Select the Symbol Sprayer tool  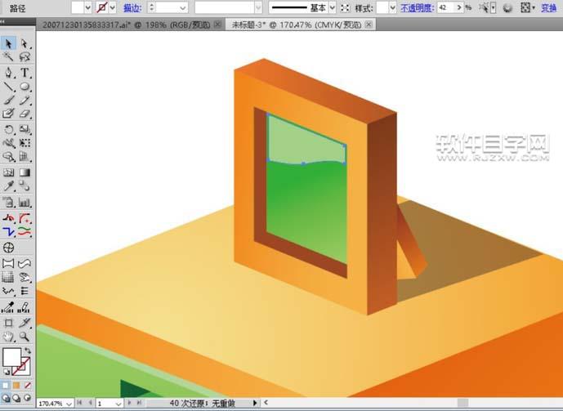coord(8,202)
